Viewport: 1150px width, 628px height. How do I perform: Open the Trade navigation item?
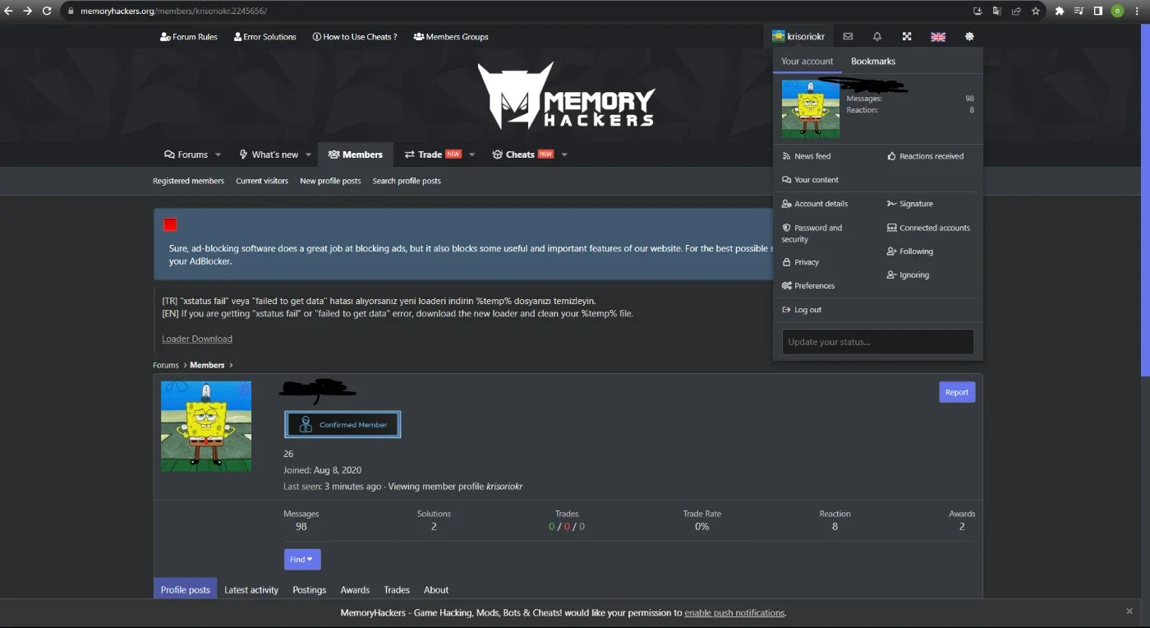tap(432, 155)
